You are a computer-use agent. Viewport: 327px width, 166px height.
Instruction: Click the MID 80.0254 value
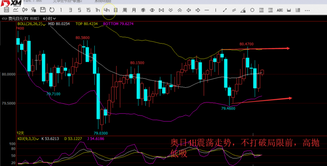59,24
